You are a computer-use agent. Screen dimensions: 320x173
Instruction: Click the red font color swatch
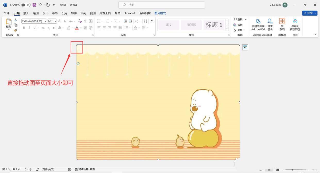77,28
